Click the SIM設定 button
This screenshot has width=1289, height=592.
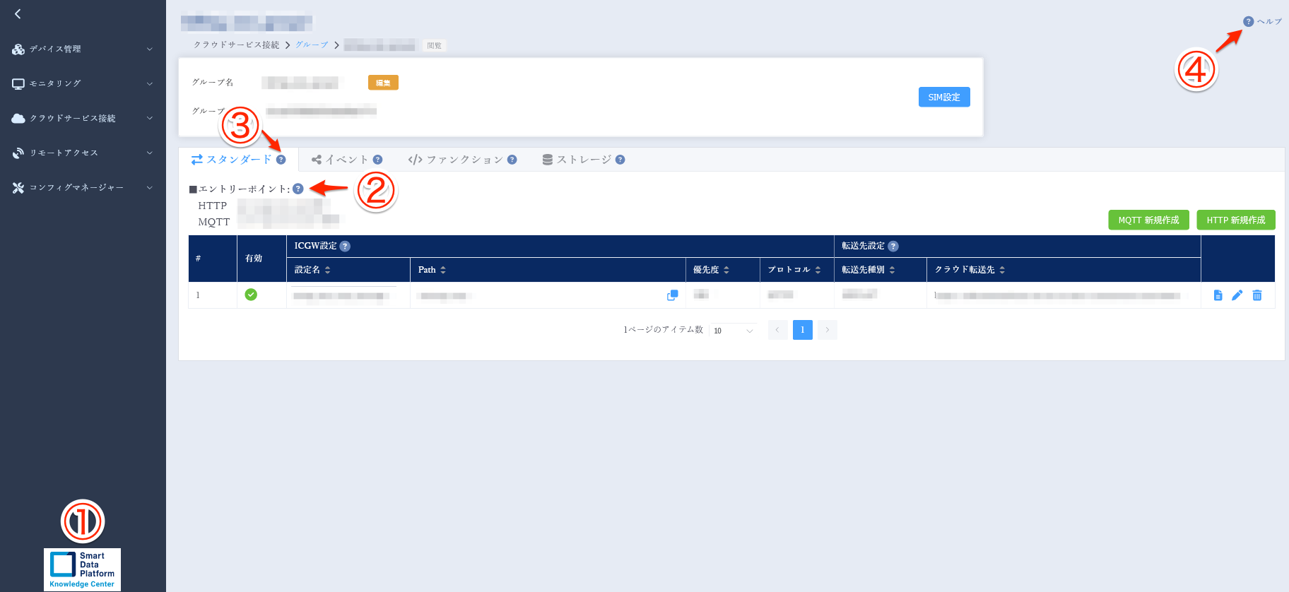[x=944, y=97]
